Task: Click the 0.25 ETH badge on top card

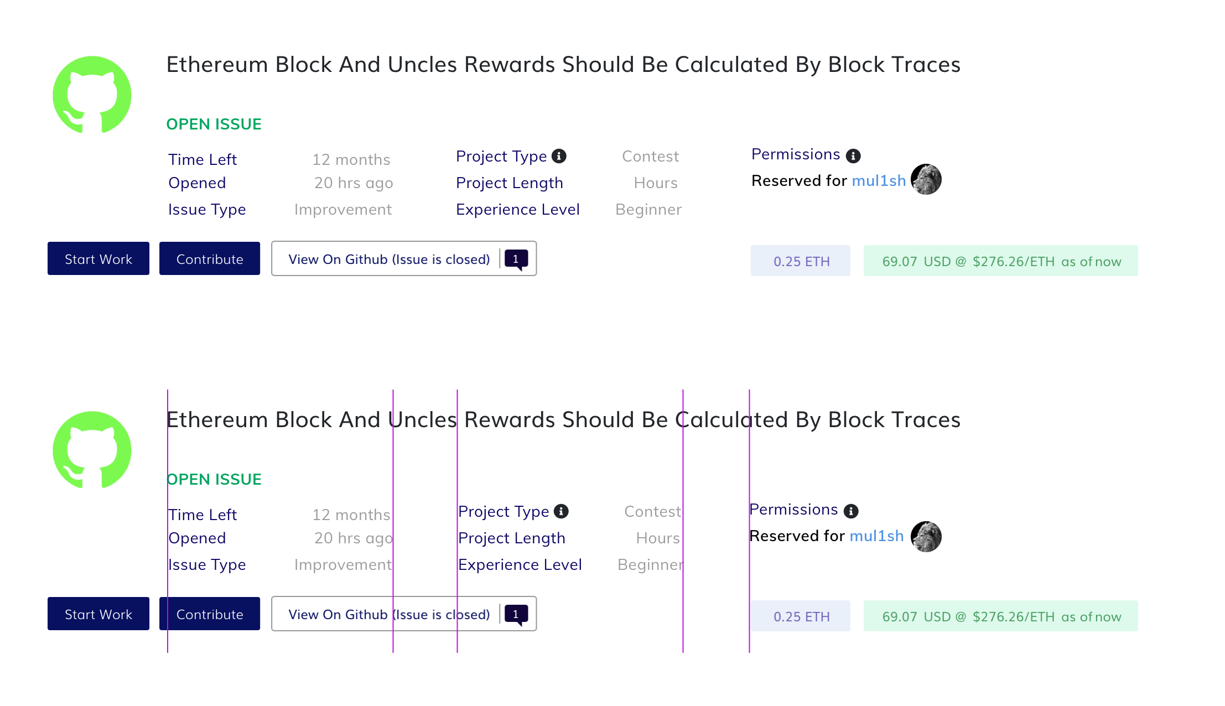Action: (800, 261)
